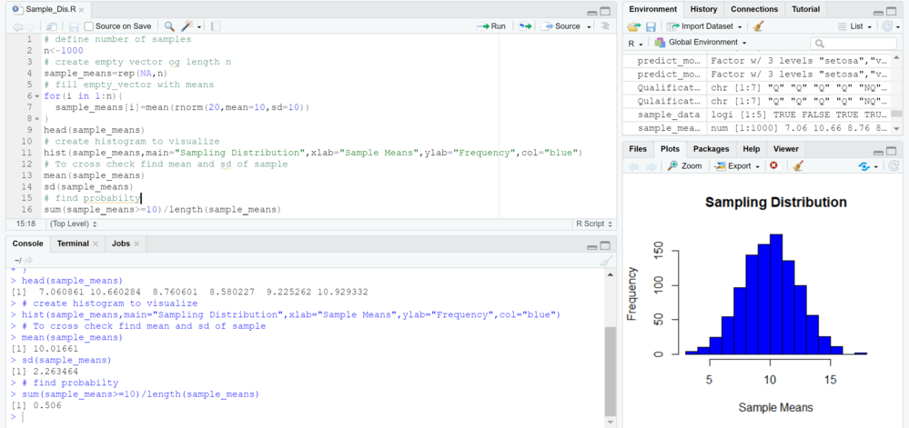The width and height of the screenshot is (909, 428).
Task: Switch to the History tab
Action: point(703,9)
